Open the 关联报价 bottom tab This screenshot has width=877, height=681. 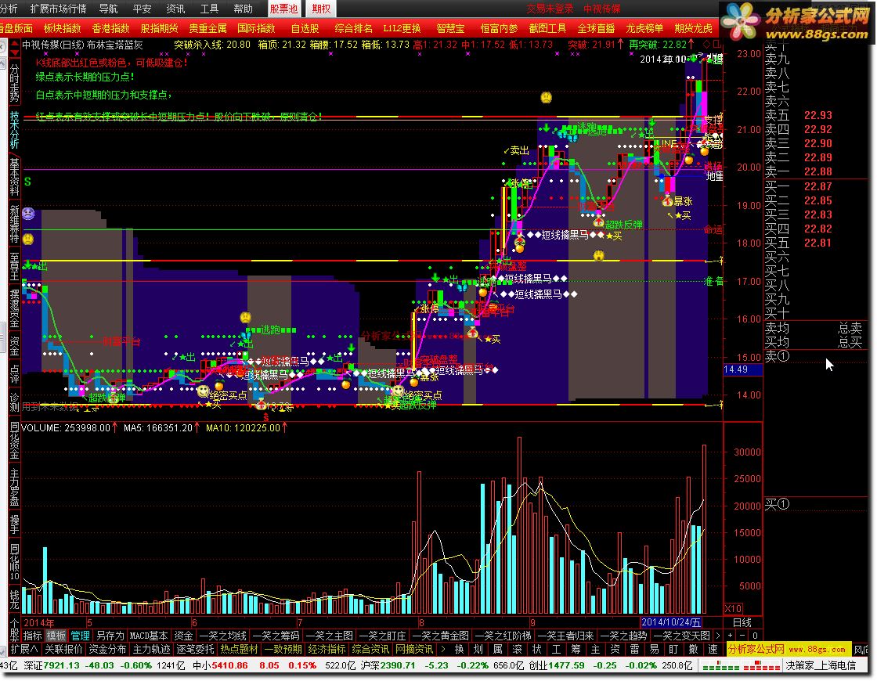click(63, 649)
